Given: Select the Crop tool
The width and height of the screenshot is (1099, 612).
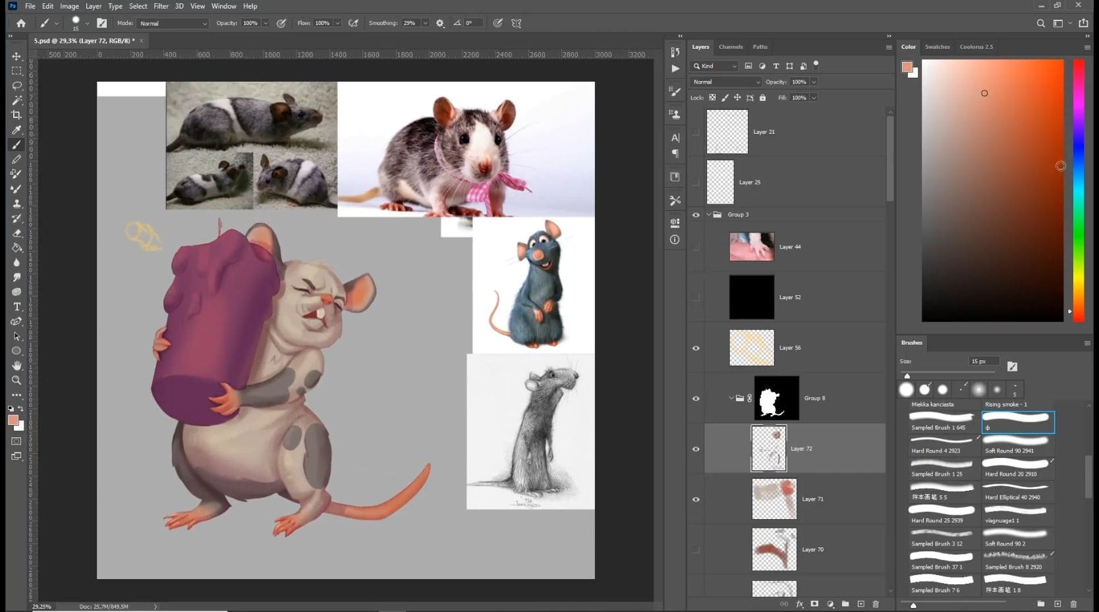Looking at the screenshot, I should coord(16,115).
